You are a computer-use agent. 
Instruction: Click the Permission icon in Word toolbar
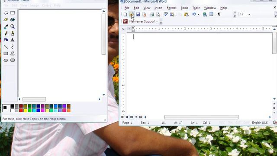144,14
